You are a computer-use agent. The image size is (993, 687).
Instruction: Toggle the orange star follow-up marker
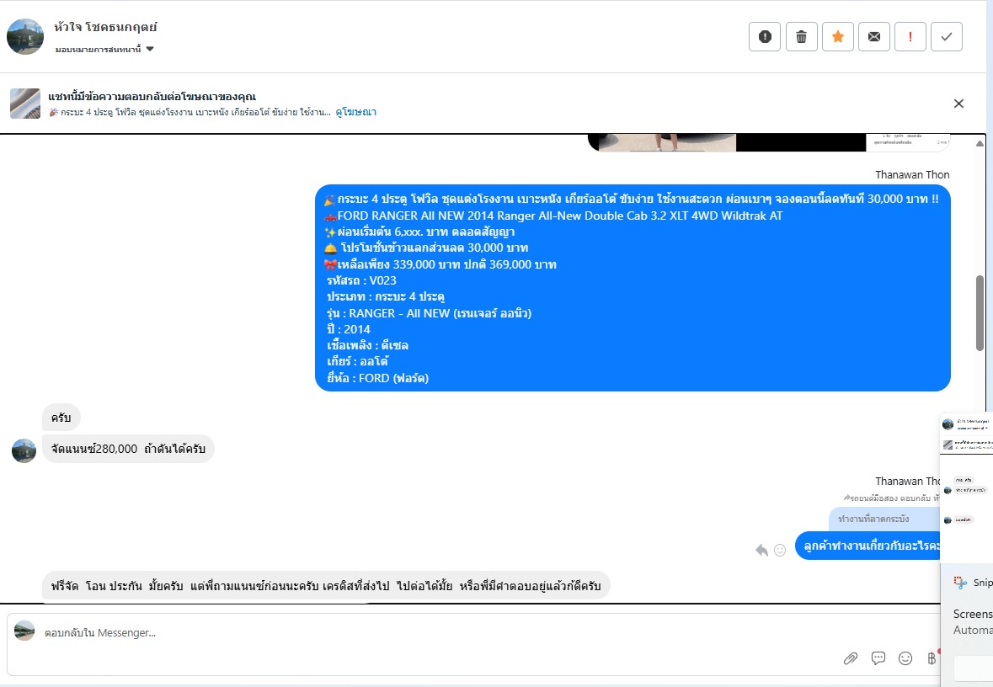pyautogui.click(x=838, y=37)
